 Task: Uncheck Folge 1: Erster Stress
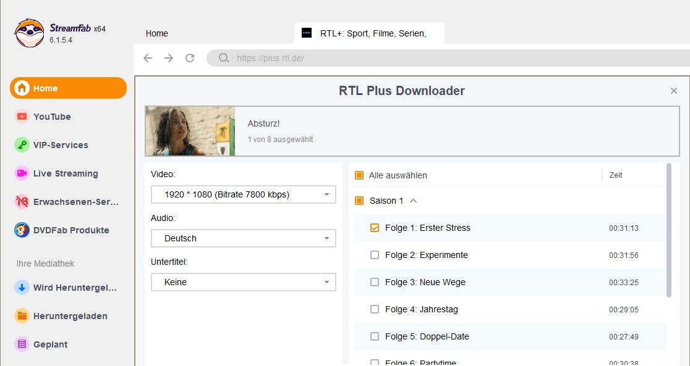click(374, 228)
